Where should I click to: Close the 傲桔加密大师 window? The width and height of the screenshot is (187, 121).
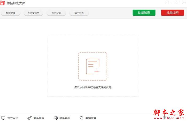coord(184,3)
